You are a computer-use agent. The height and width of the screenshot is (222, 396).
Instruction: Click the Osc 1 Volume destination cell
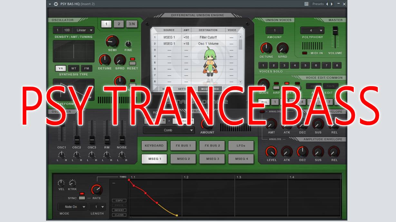[x=208, y=44]
